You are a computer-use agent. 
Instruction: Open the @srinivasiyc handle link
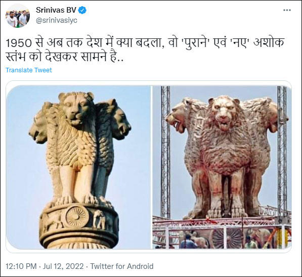click(57, 20)
